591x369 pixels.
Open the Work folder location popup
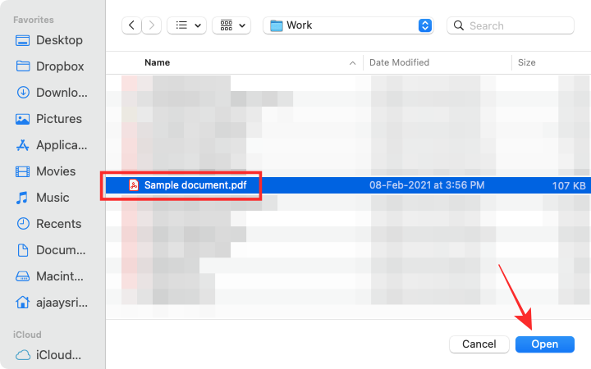(x=348, y=25)
